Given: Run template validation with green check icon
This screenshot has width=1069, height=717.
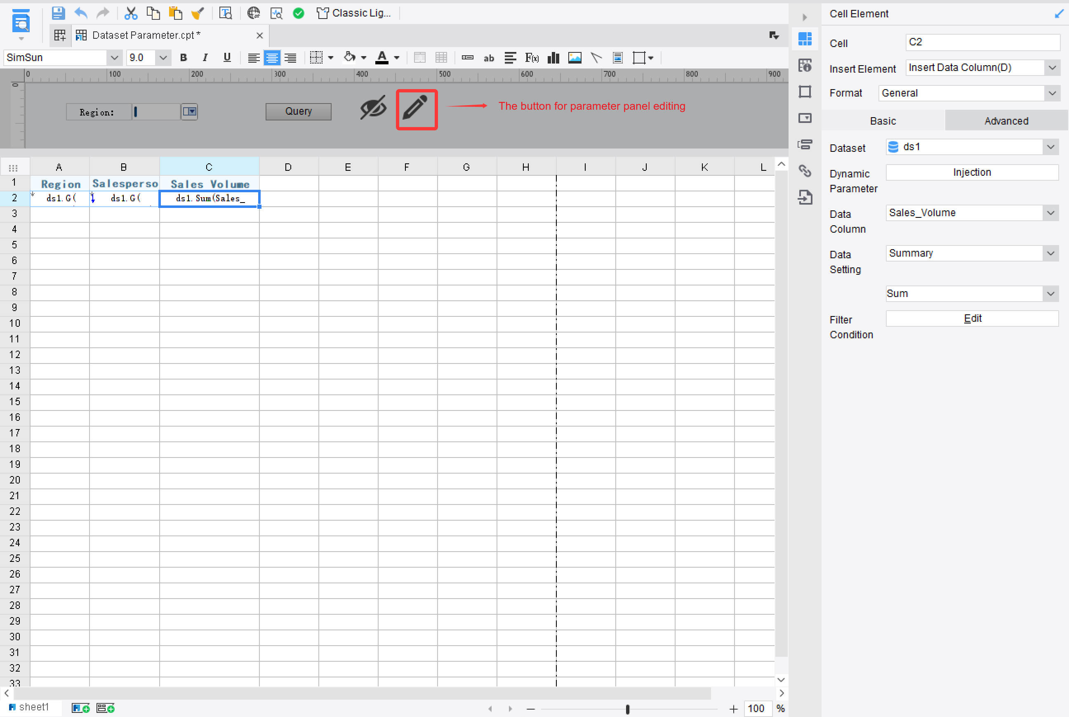Looking at the screenshot, I should point(299,13).
